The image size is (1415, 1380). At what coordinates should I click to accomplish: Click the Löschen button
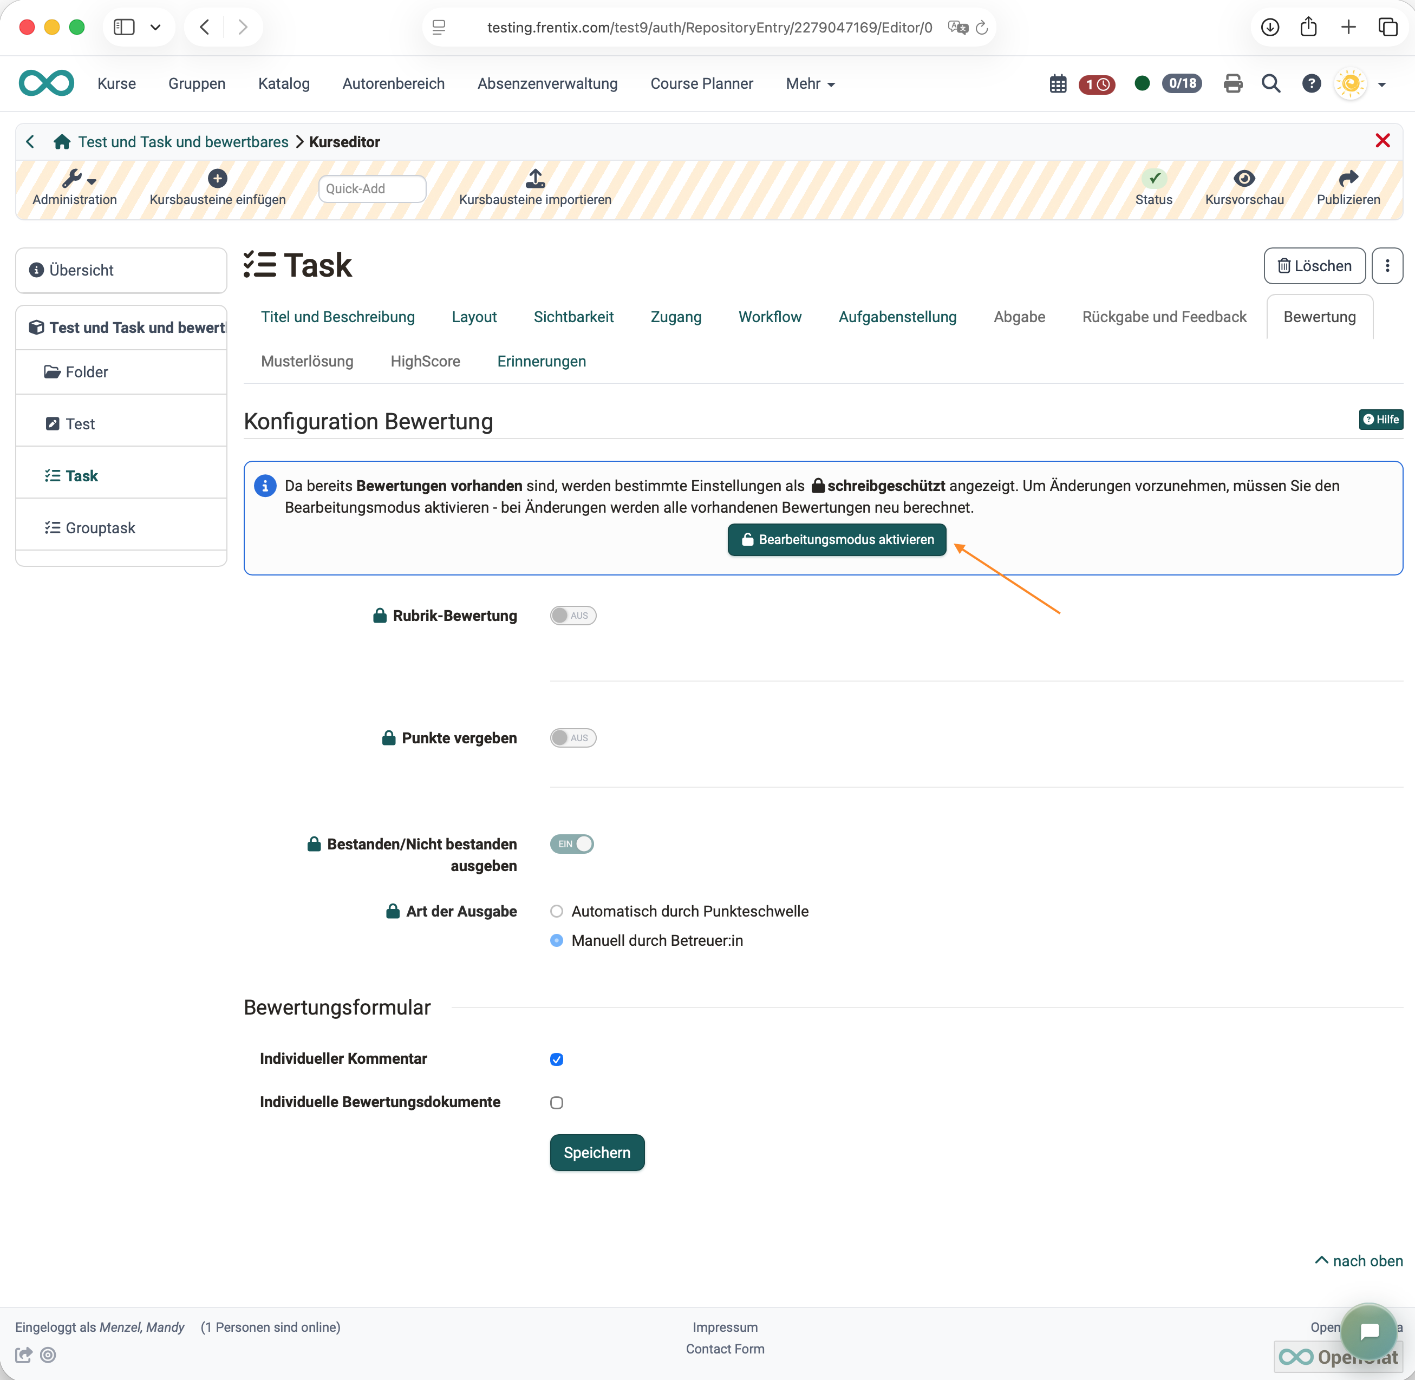(1314, 266)
